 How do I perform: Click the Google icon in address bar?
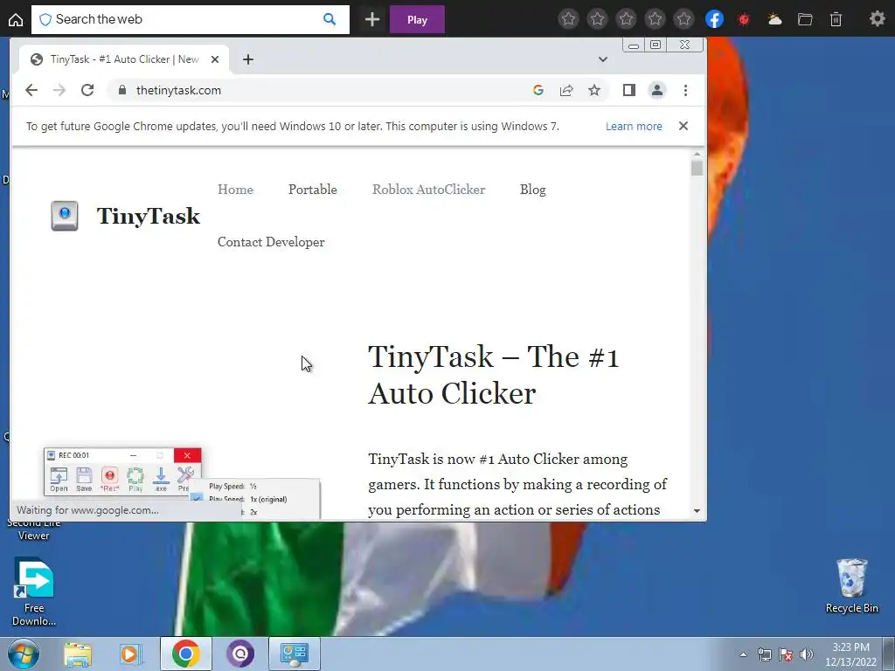pyautogui.click(x=538, y=90)
